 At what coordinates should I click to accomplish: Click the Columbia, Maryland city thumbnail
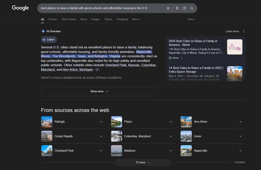[x=116, y=136]
